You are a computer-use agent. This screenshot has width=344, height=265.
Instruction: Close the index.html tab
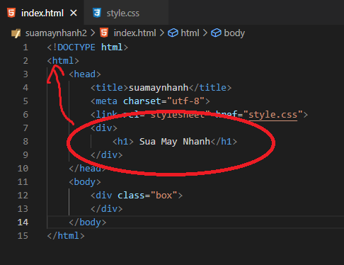(74, 13)
